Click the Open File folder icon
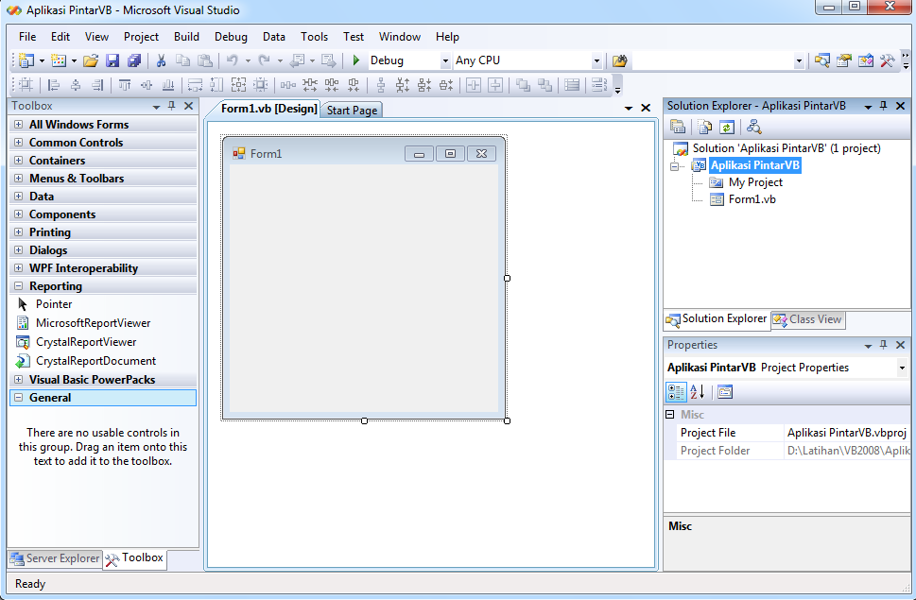 pyautogui.click(x=91, y=60)
